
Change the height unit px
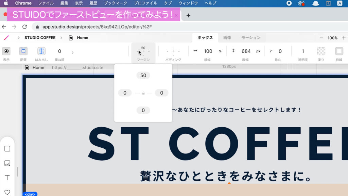point(258,51)
